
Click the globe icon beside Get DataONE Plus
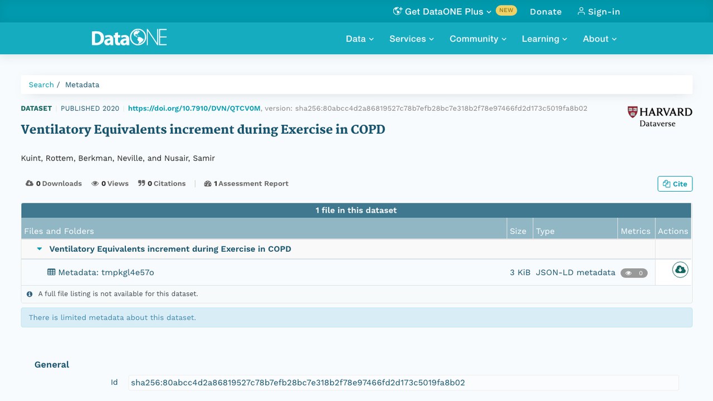point(397,11)
